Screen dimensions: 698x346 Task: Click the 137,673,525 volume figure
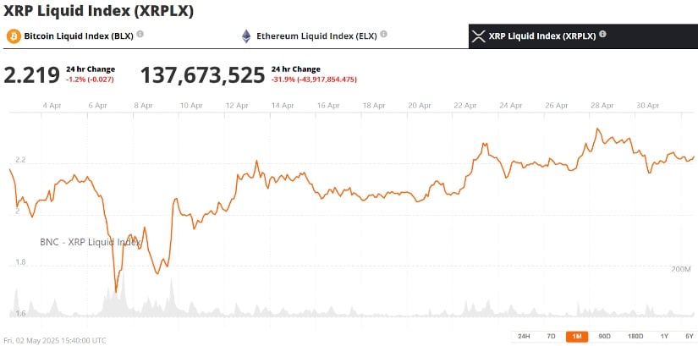click(202, 75)
